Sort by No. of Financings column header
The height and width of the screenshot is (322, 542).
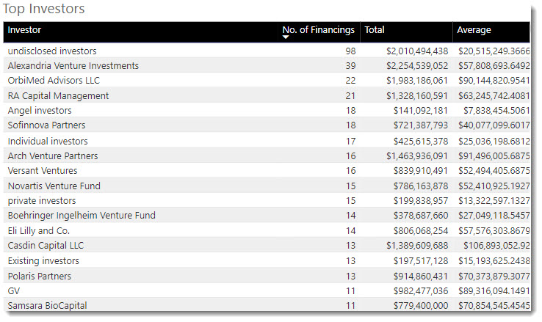click(x=318, y=30)
